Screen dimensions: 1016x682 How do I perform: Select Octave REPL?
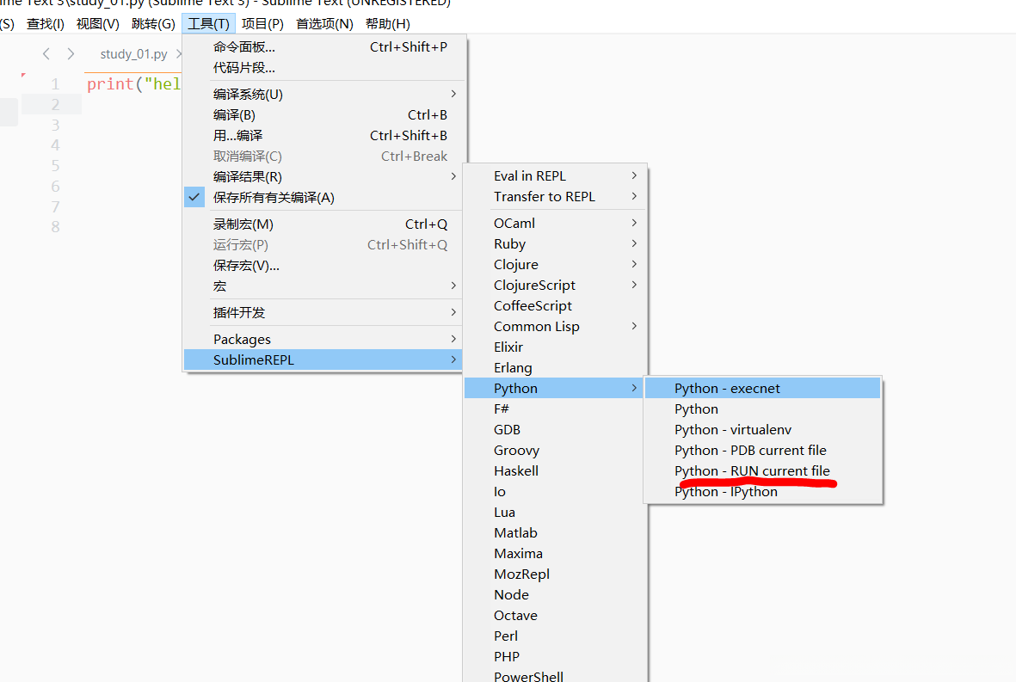(555, 615)
